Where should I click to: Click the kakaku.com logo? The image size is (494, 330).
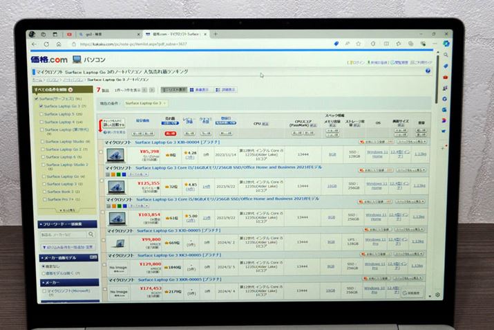tap(50, 60)
